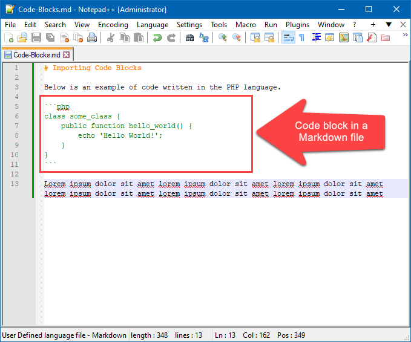411x342 pixels.
Task: Click line number 1 in the margin
Action: [x=16, y=68]
